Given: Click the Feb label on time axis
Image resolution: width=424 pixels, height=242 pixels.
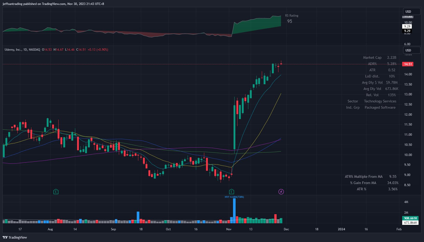Looking at the screenshot, I should tap(399, 229).
